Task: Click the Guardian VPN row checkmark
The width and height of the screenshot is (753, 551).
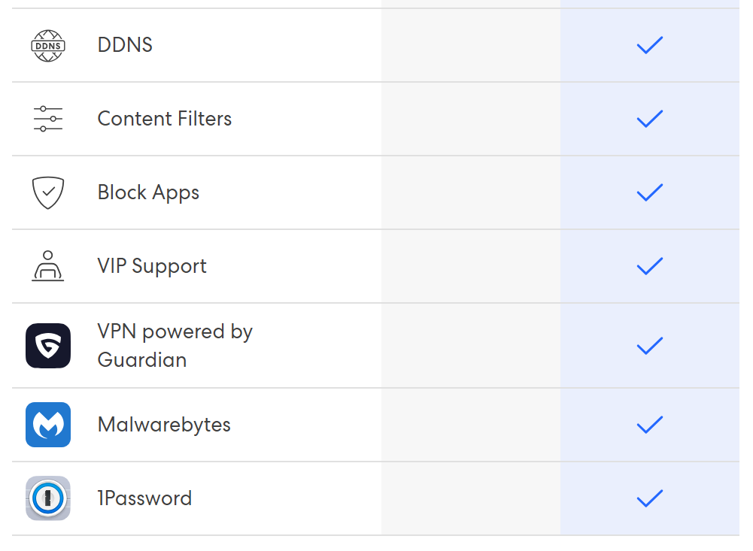Action: click(x=649, y=346)
